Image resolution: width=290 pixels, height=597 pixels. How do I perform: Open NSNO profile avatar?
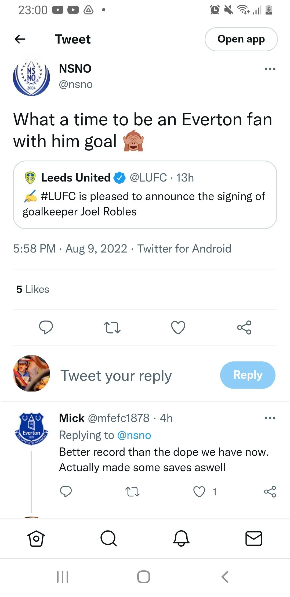coord(31,78)
